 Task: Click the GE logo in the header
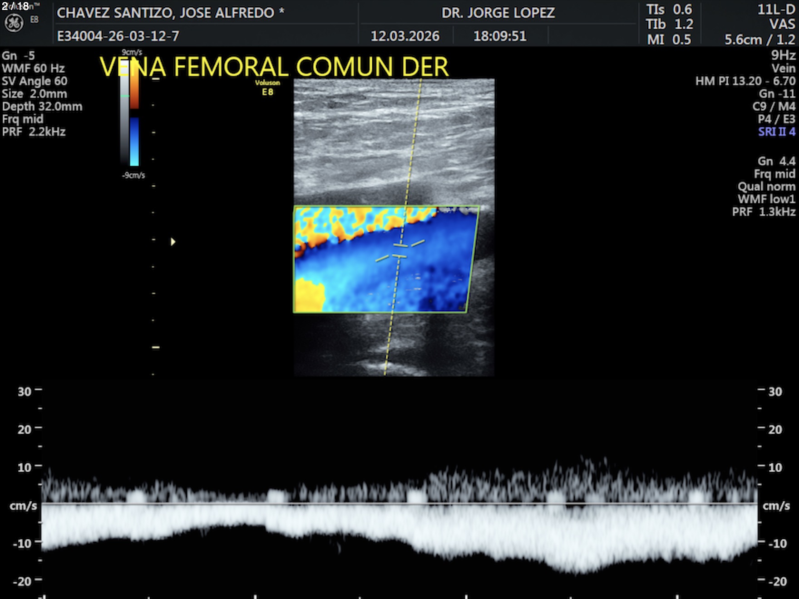14,23
